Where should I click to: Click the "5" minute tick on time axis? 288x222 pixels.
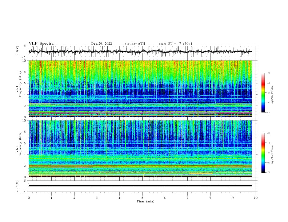click(142, 198)
